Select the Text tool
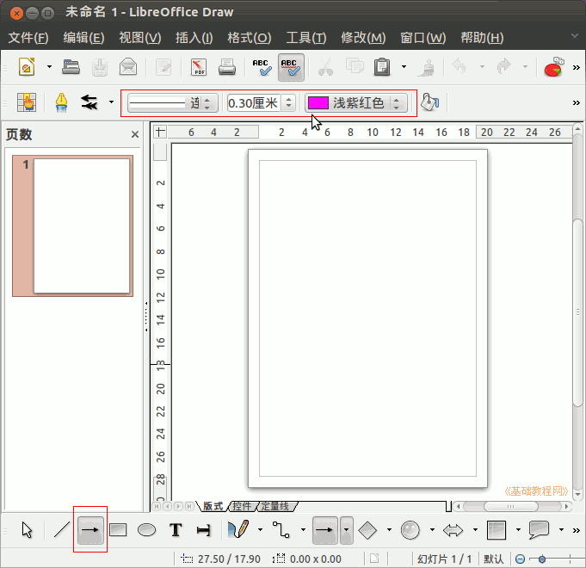 click(176, 530)
